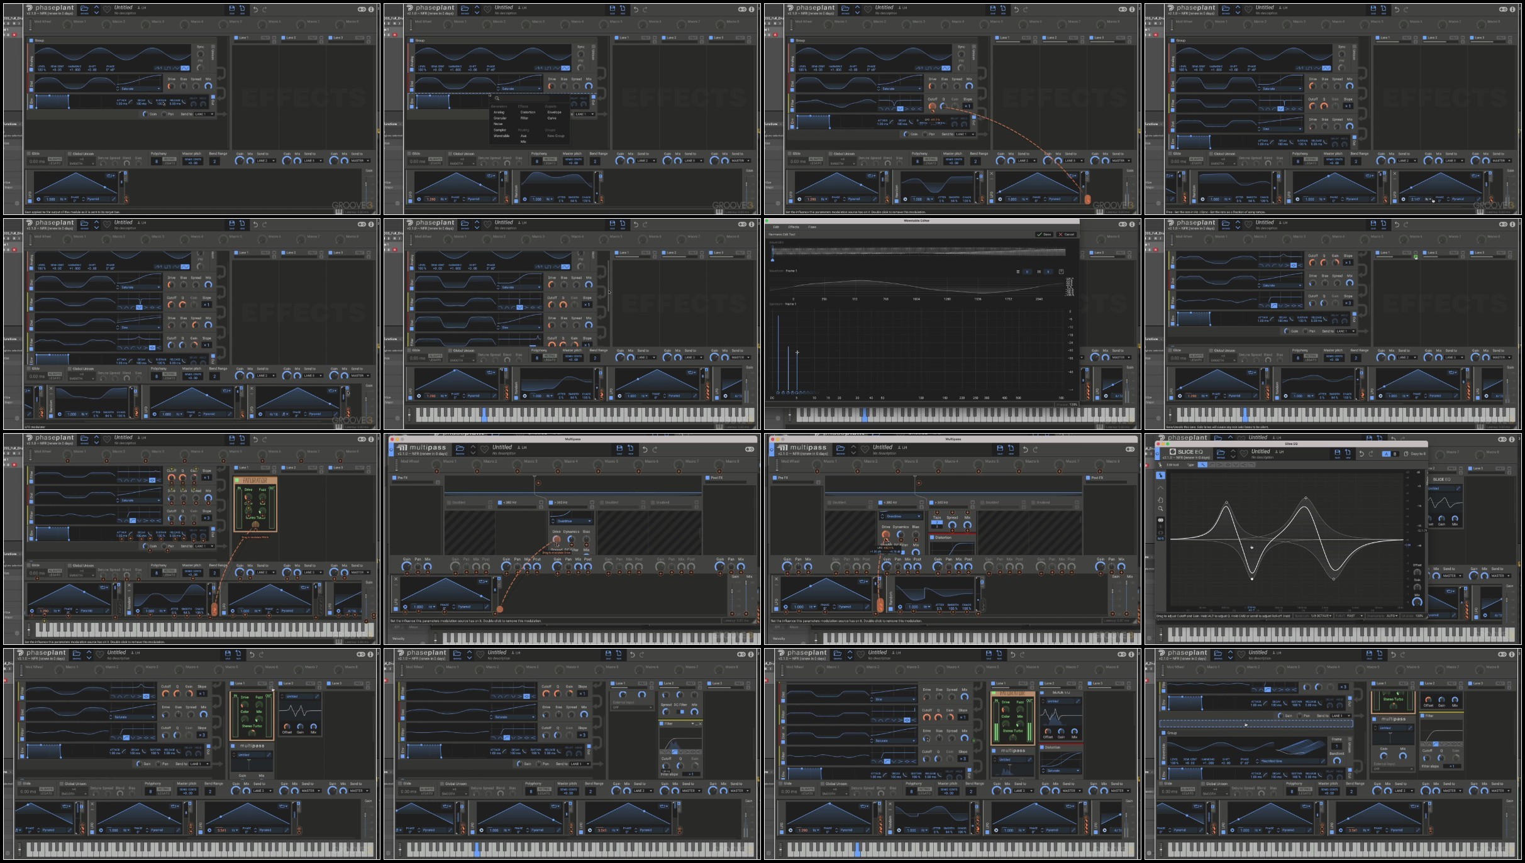The height and width of the screenshot is (863, 1525).
Task: Open the Slice EQ preset browser folder icon
Action: (1221, 453)
